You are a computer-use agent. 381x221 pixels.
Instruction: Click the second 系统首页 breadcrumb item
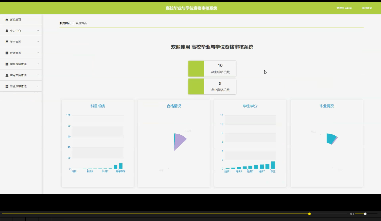click(81, 23)
